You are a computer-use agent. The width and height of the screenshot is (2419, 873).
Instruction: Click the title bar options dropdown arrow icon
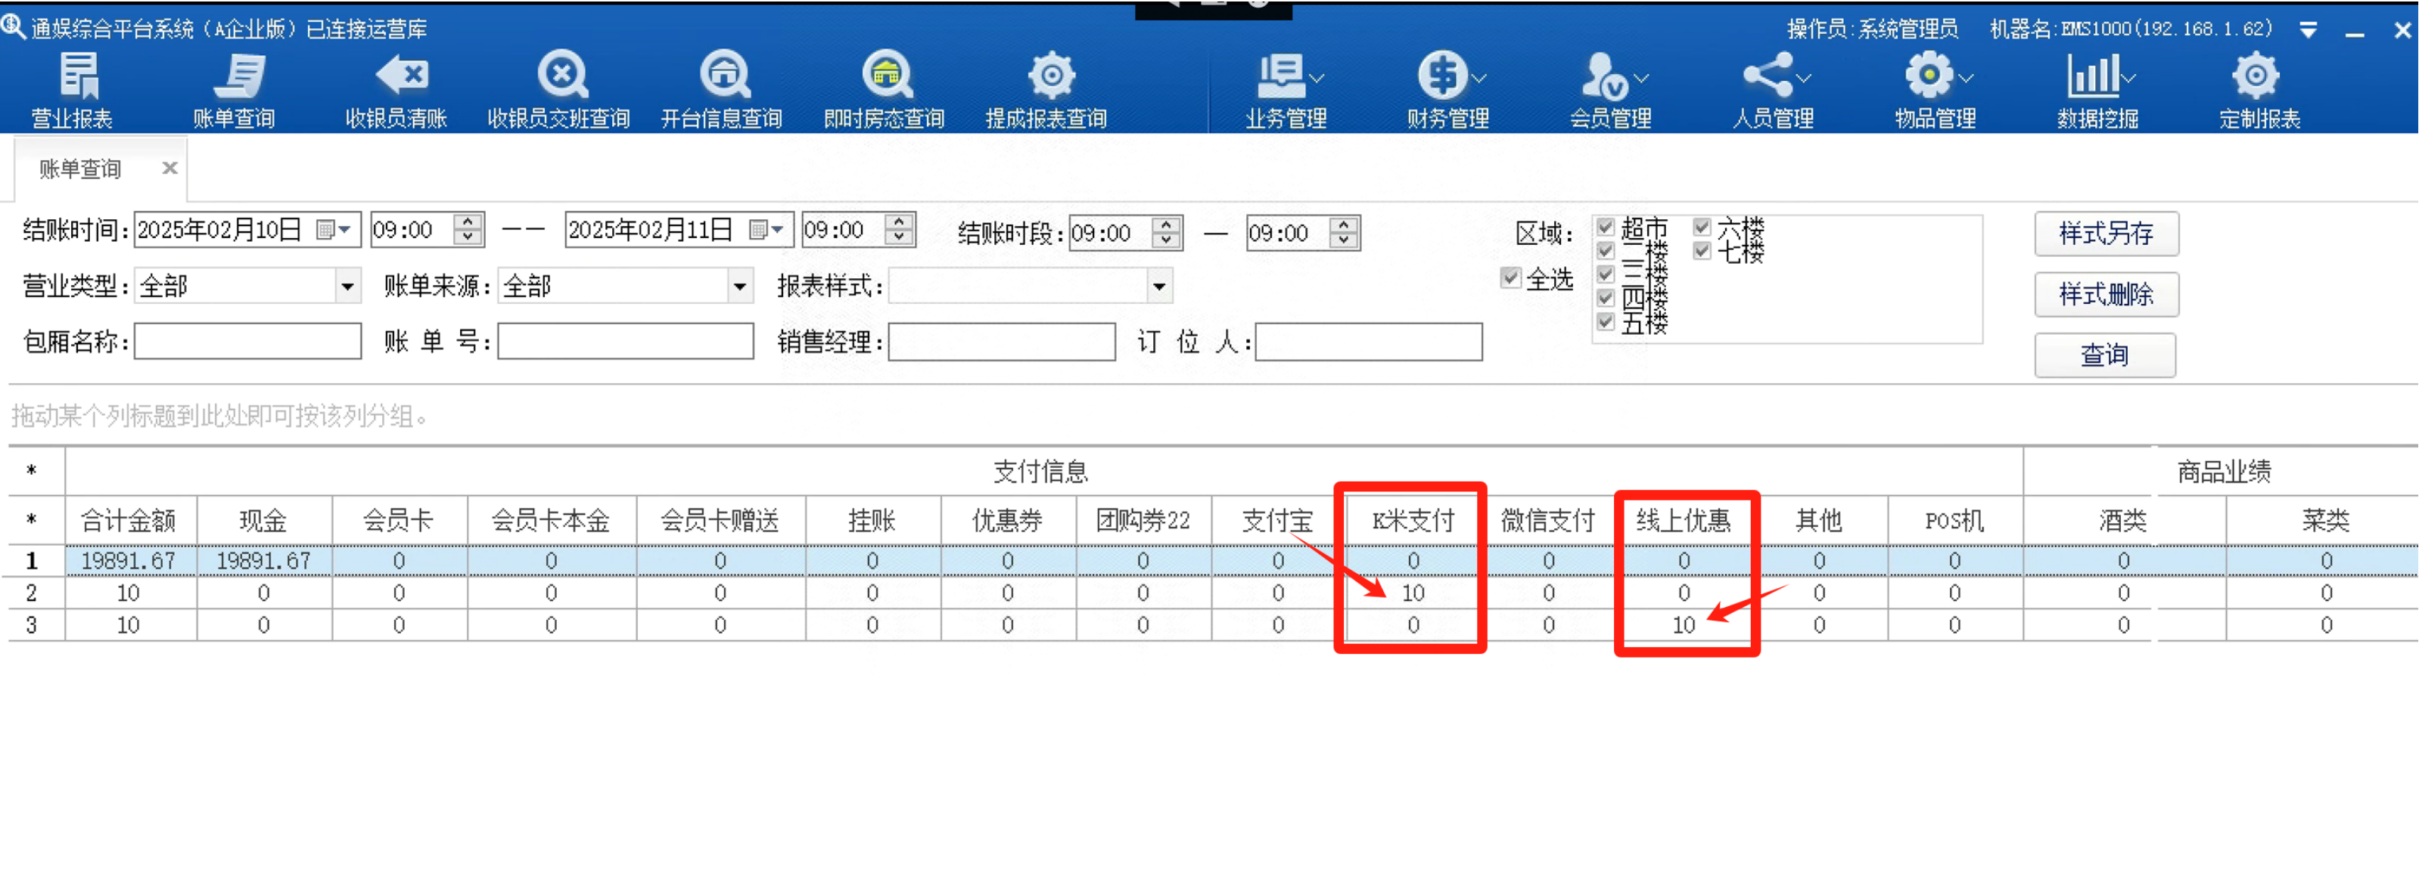coord(2309,30)
